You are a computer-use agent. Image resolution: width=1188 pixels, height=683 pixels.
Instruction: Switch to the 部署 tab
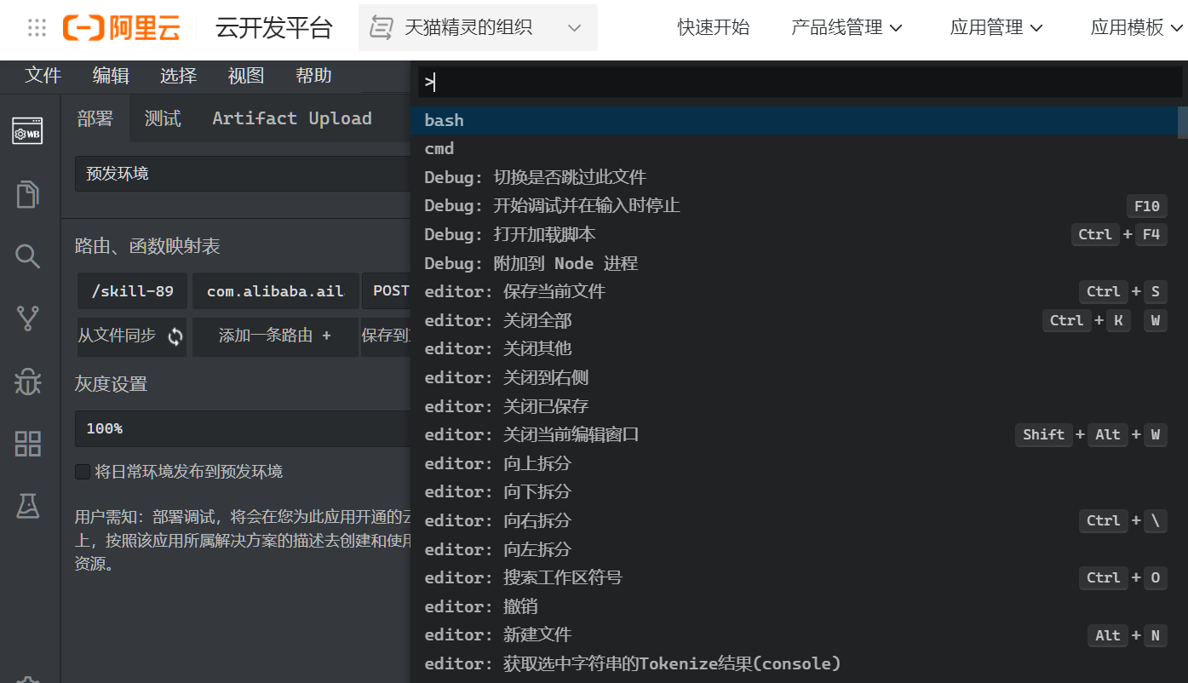(x=95, y=118)
